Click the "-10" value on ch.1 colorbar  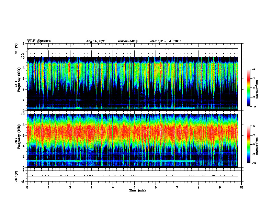coord(254,106)
